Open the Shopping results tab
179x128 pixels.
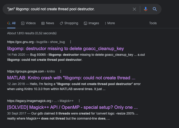(x=69, y=23)
